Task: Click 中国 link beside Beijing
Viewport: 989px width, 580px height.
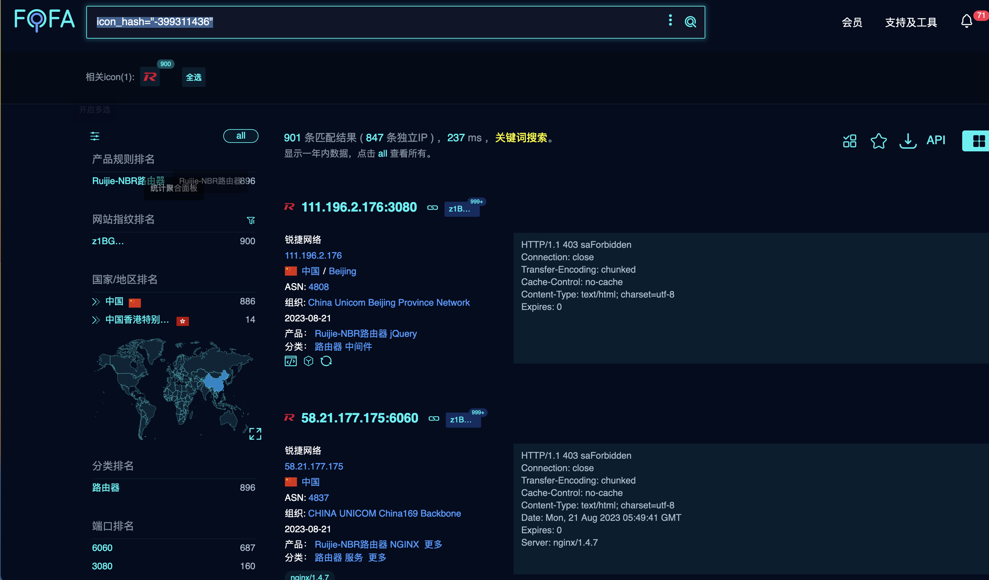Action: pyautogui.click(x=310, y=271)
